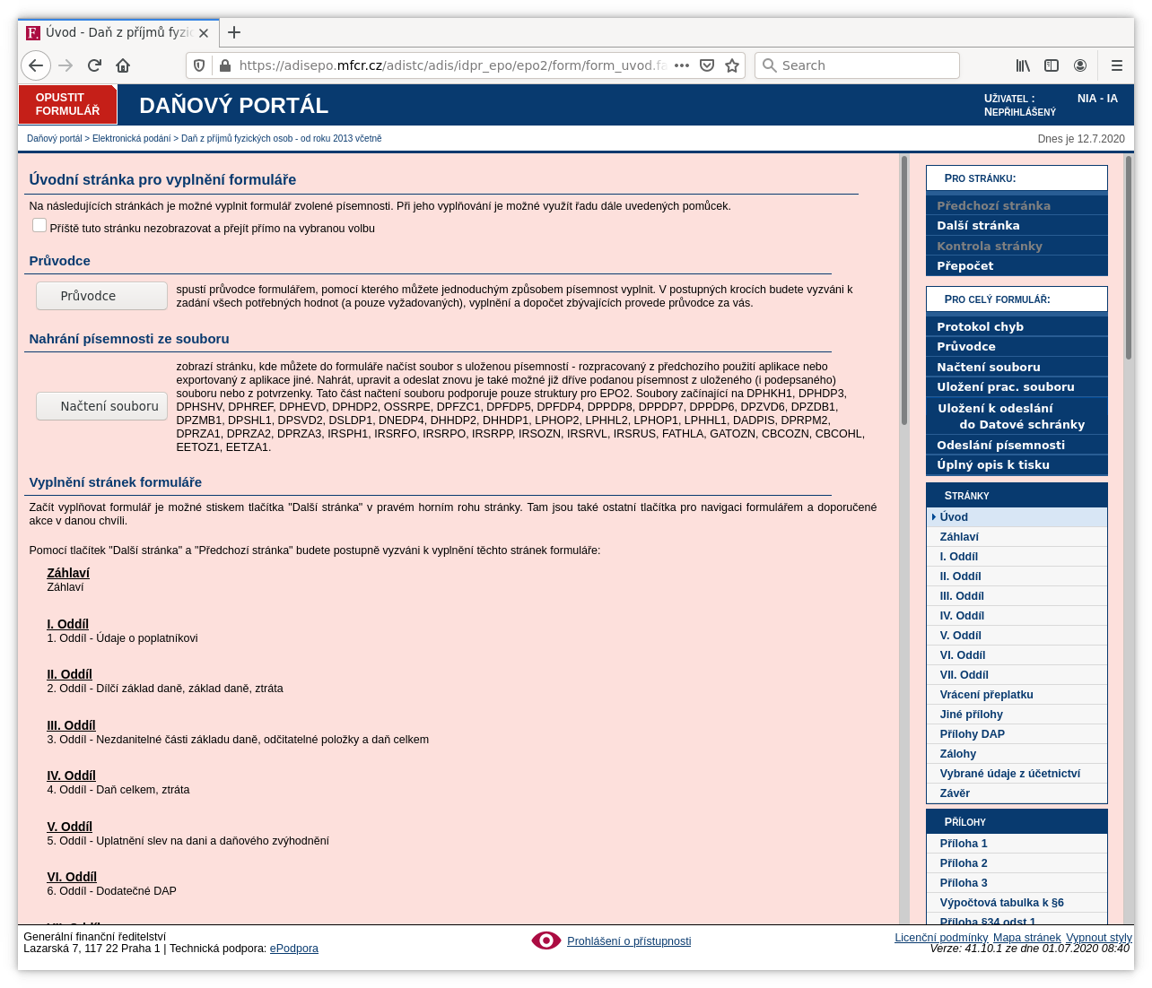The image size is (1152, 988).
Task: Click the Načtení souboru button
Action: [101, 406]
